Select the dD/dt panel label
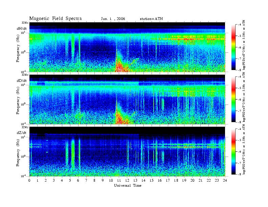 22,80
